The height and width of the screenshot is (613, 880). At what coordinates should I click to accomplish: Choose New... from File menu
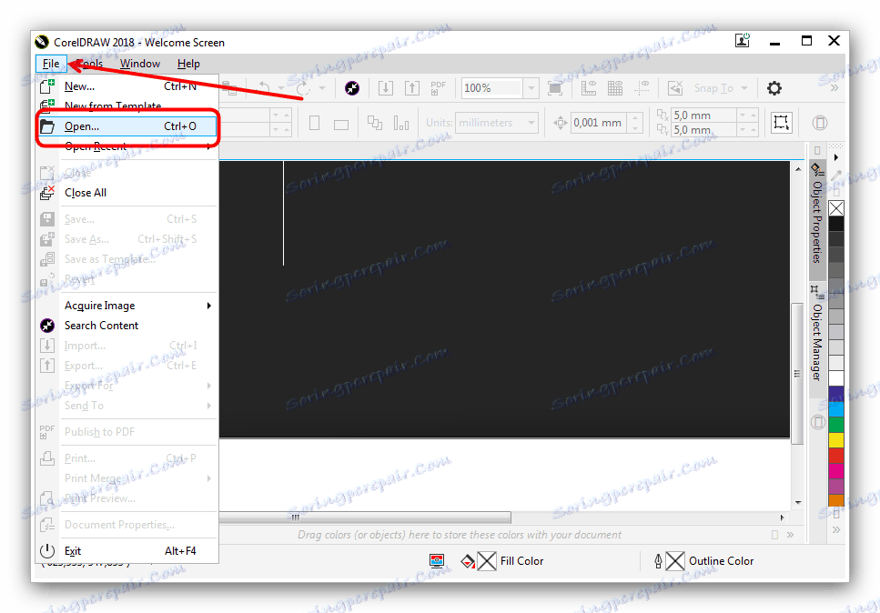[x=126, y=86]
